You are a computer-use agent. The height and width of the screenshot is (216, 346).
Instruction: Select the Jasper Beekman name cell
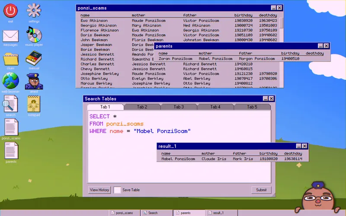click(96, 45)
